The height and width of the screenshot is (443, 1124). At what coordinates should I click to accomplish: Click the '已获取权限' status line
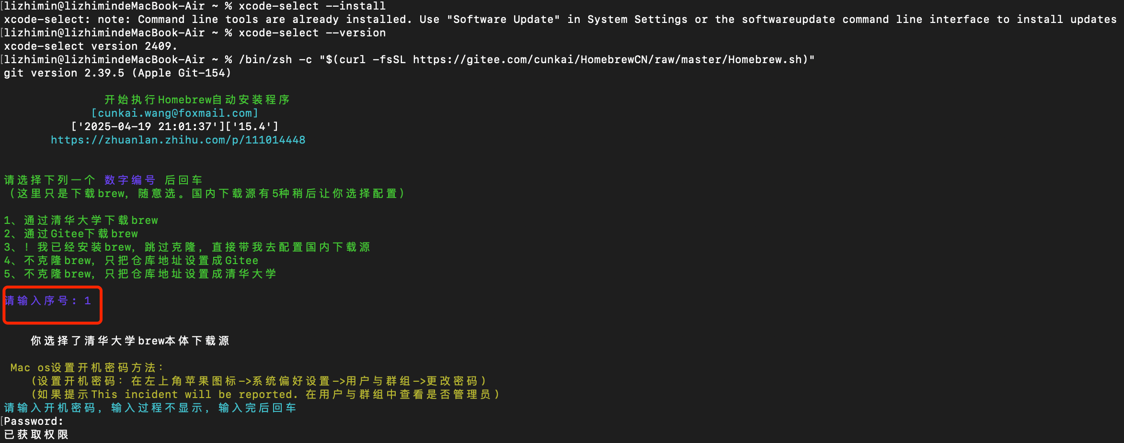pyautogui.click(x=36, y=435)
